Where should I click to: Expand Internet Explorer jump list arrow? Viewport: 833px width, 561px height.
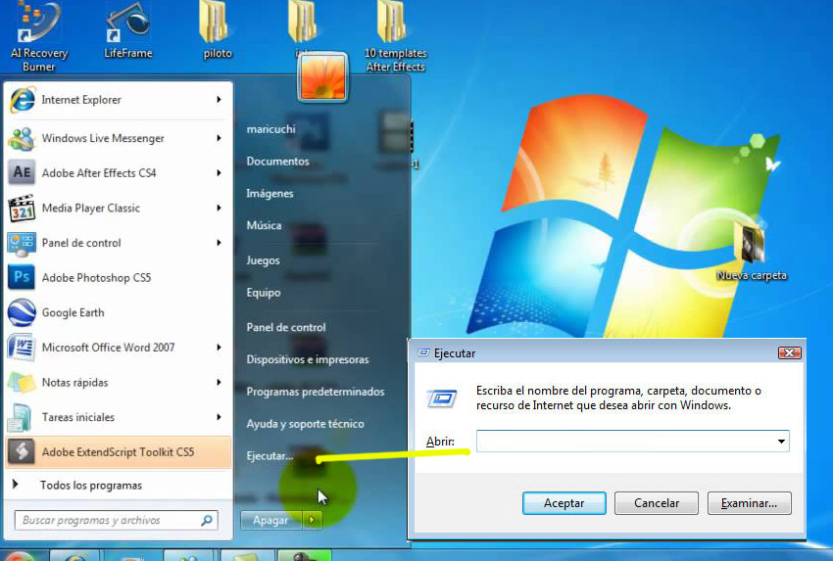[219, 100]
